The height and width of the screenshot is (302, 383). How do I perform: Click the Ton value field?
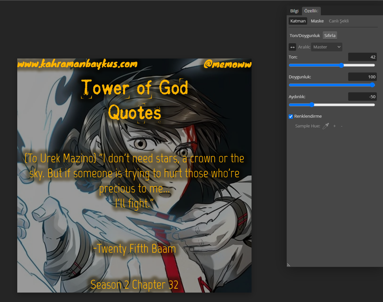362,57
